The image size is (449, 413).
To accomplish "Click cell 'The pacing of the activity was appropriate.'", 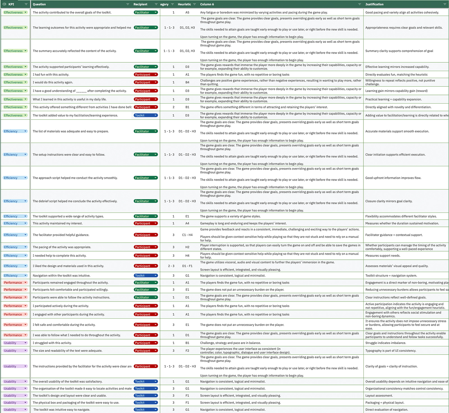I will [x=62, y=247].
